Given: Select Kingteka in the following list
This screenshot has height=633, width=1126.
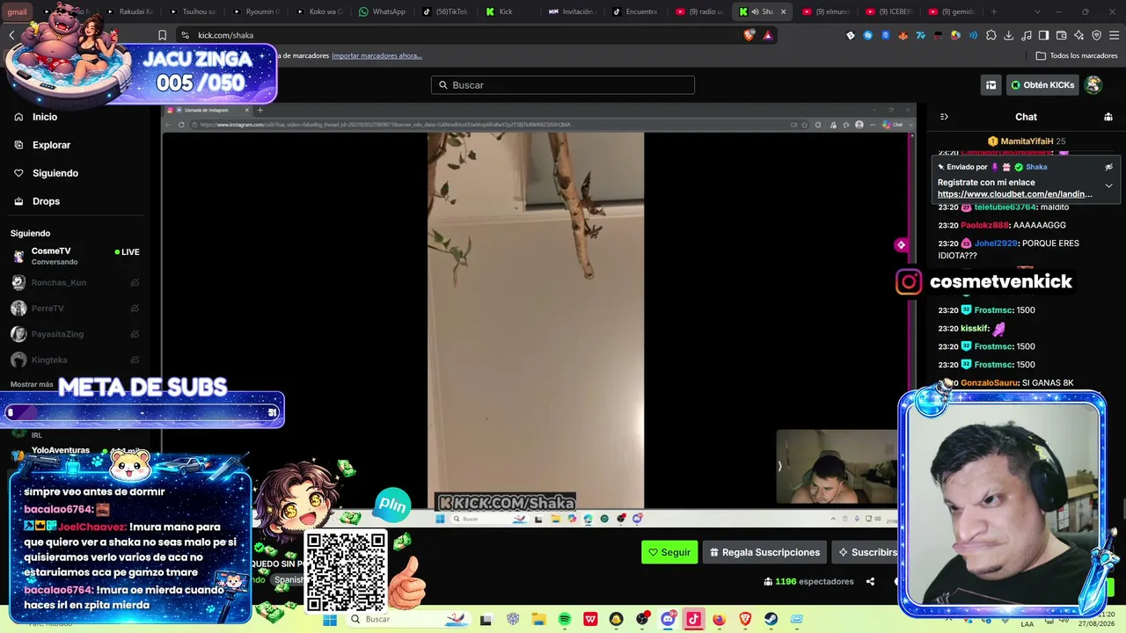Looking at the screenshot, I should [76, 360].
